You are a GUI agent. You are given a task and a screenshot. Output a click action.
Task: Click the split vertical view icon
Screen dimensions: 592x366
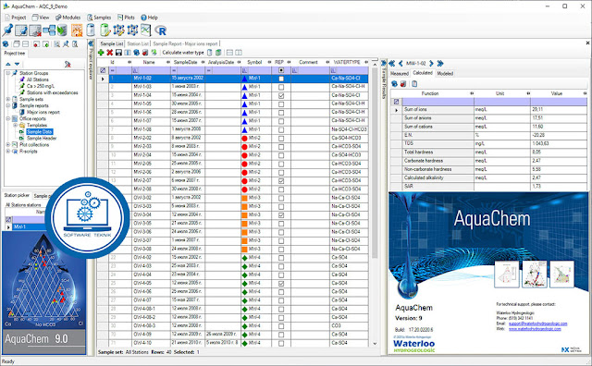[x=239, y=53]
